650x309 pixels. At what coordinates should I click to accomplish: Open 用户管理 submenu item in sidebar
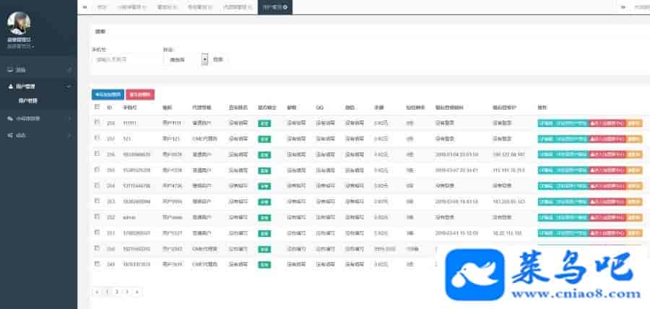pyautogui.click(x=27, y=101)
